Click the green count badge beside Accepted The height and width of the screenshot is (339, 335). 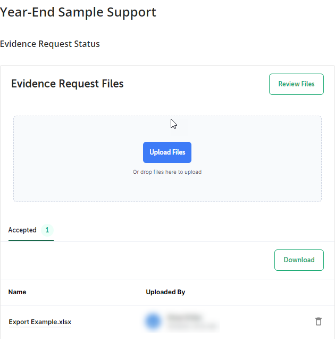(47, 230)
